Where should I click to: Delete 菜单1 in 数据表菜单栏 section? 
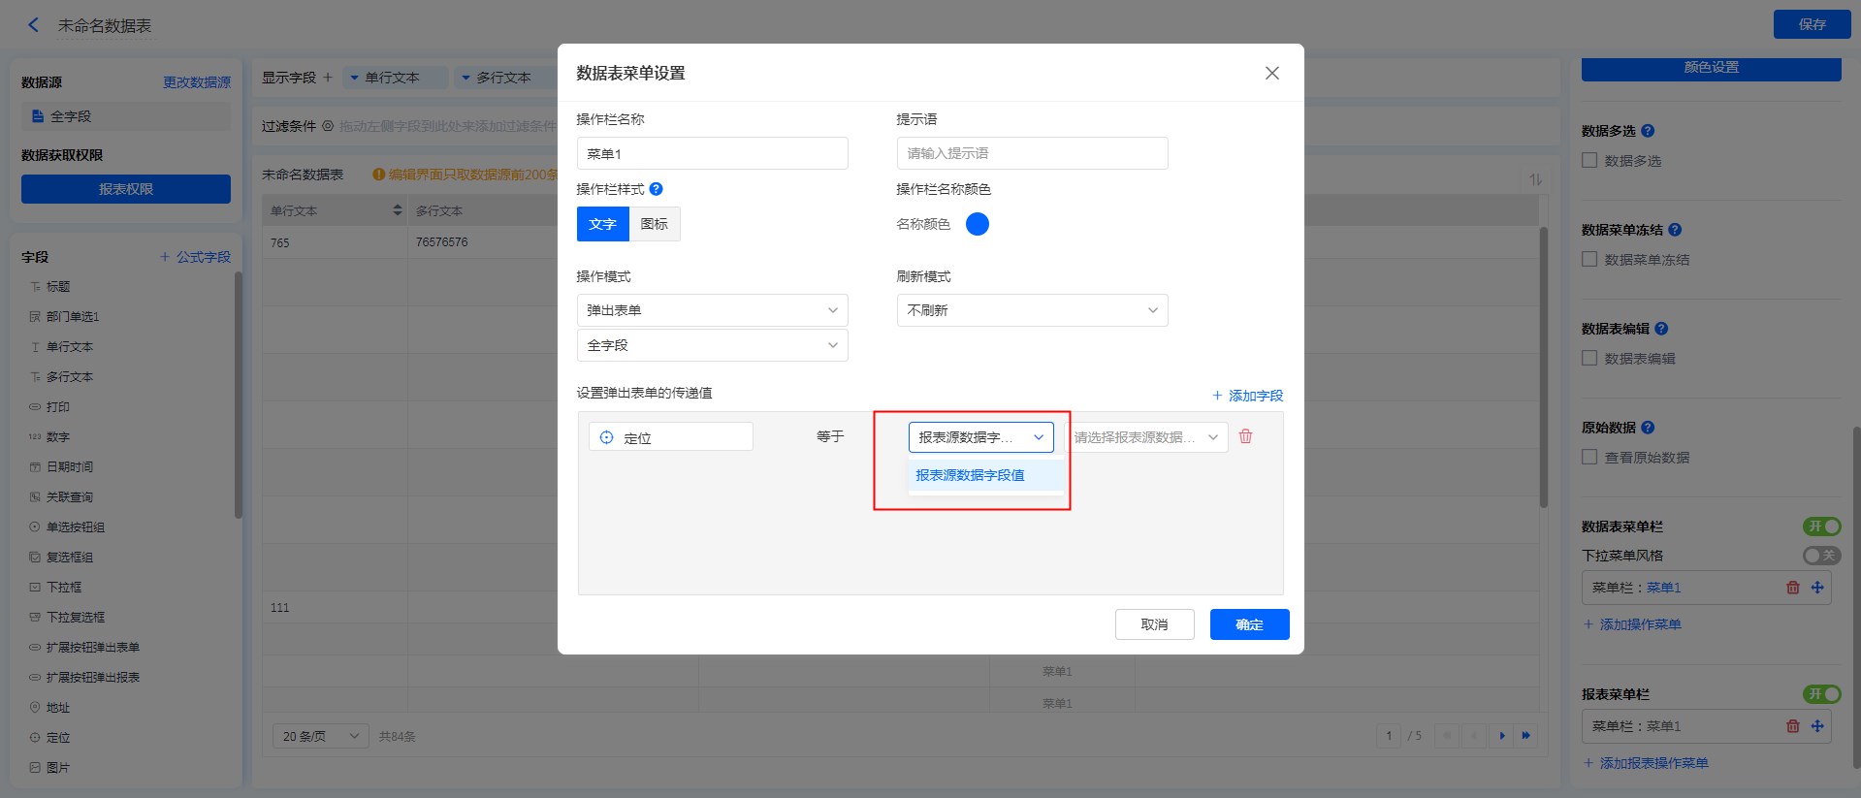1792,588
